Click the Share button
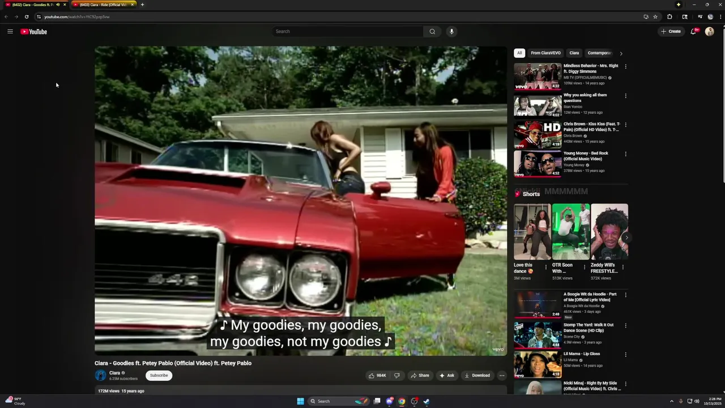Screen dimensions: 725x408 (x=420, y=375)
